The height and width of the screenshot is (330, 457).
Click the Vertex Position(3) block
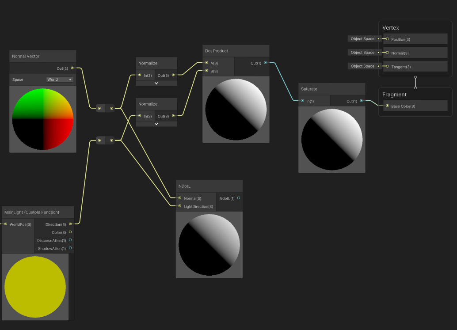[415, 39]
